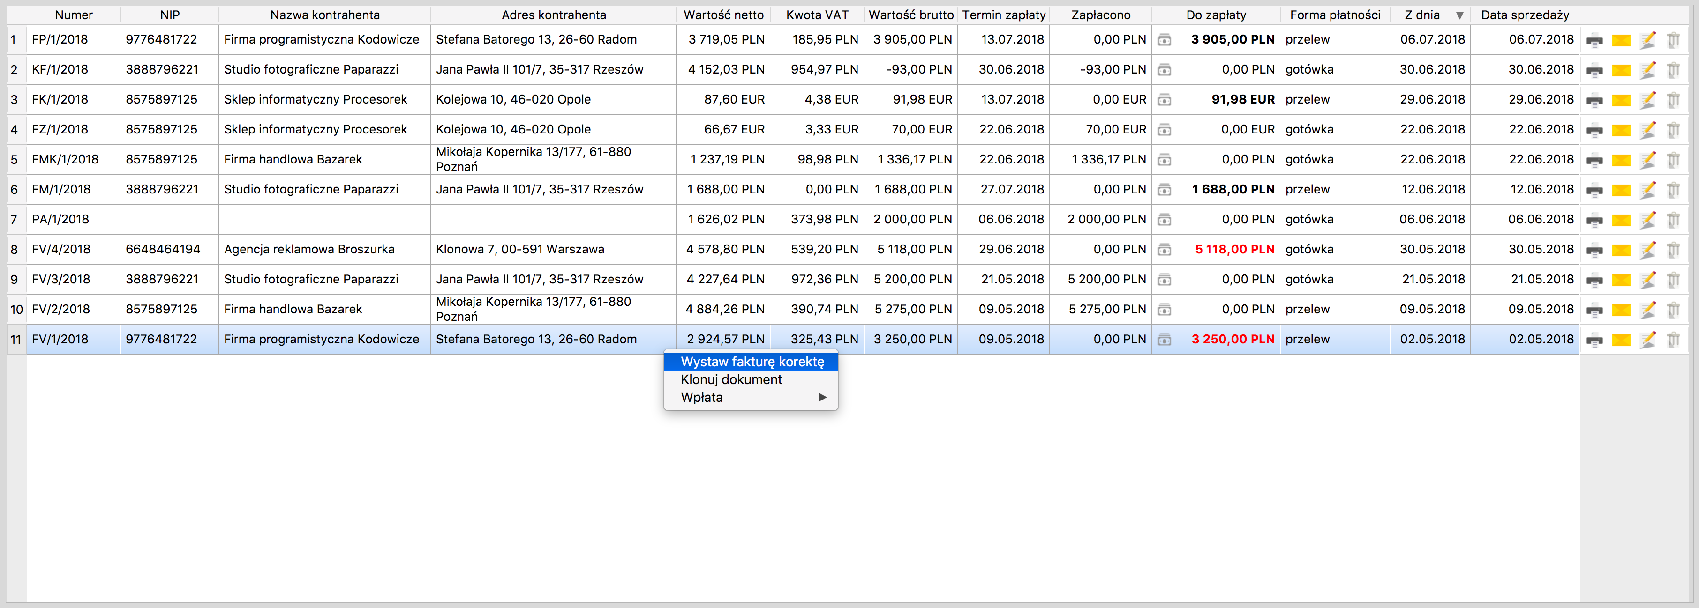
Task: Delete invoice FV/2/2018
Action: [x=1673, y=310]
